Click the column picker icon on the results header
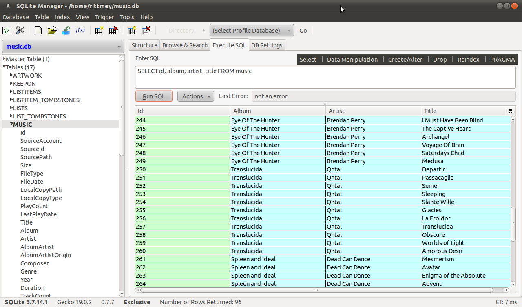The image size is (522, 307). point(510,111)
